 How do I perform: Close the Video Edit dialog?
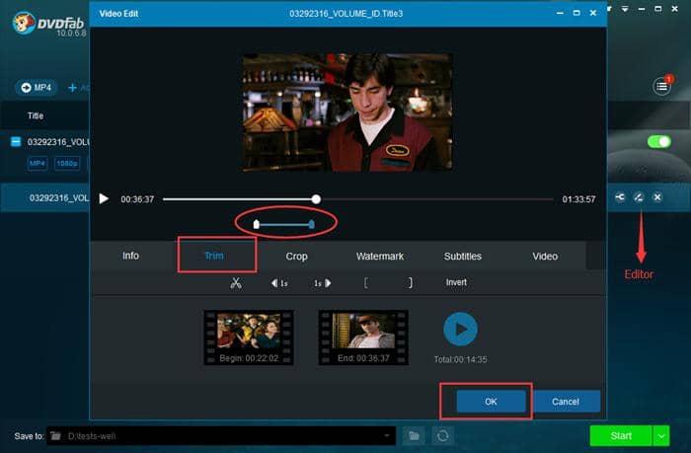[593, 13]
